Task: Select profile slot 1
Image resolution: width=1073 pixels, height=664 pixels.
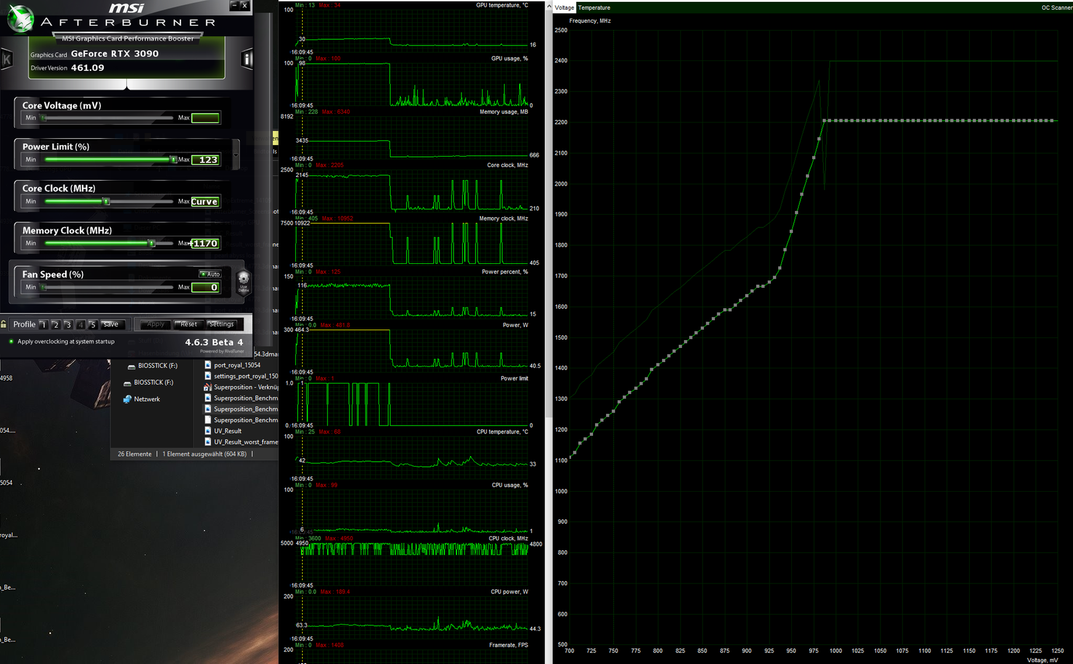Action: point(43,325)
